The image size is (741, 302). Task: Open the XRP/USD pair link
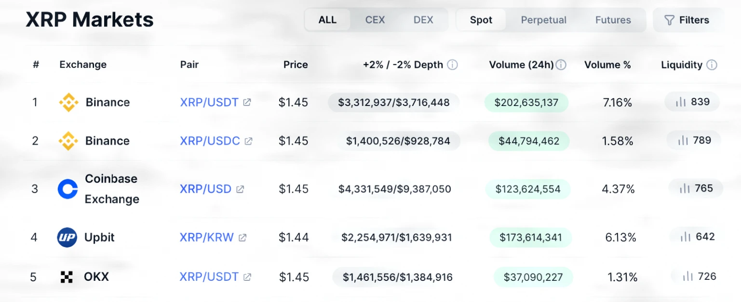point(206,189)
